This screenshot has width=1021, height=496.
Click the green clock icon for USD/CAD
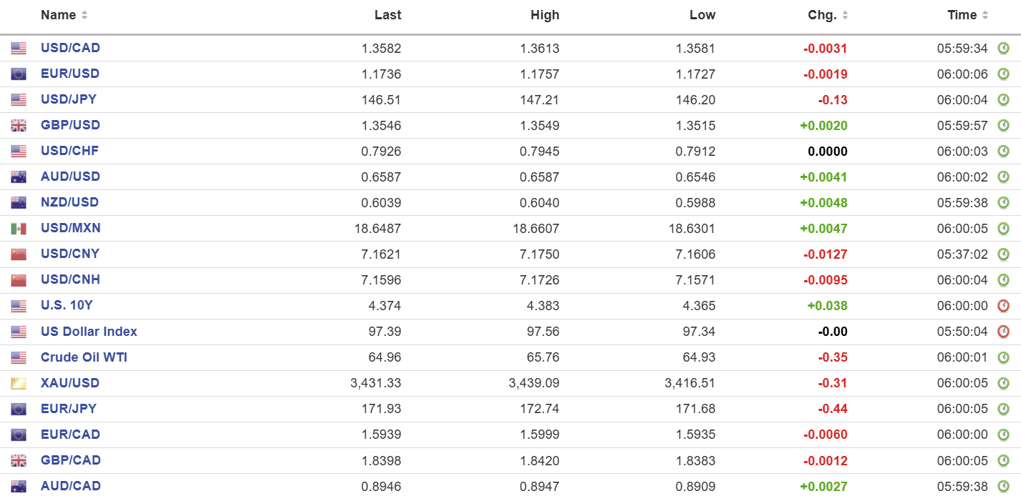[x=1004, y=49]
